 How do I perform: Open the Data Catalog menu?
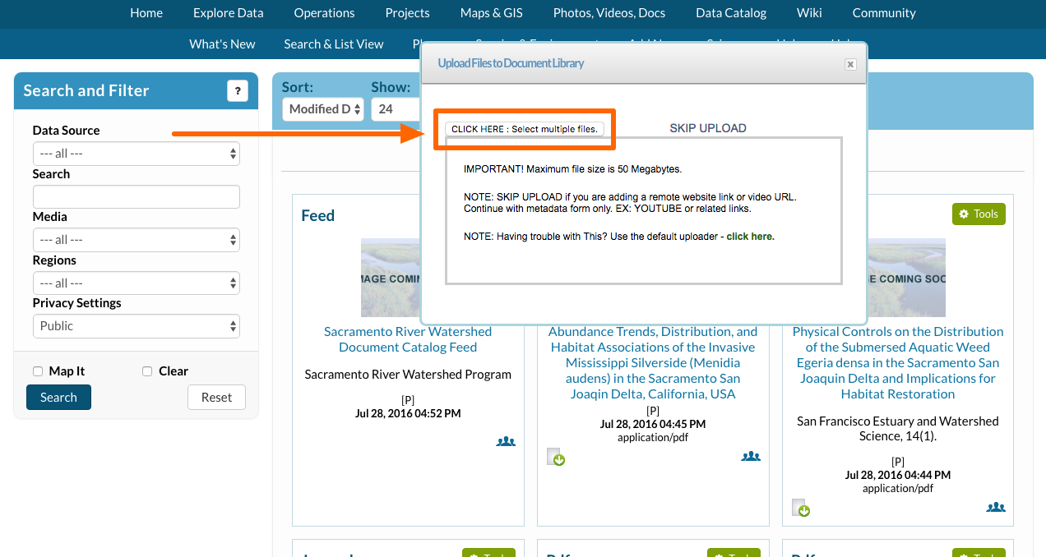730,13
